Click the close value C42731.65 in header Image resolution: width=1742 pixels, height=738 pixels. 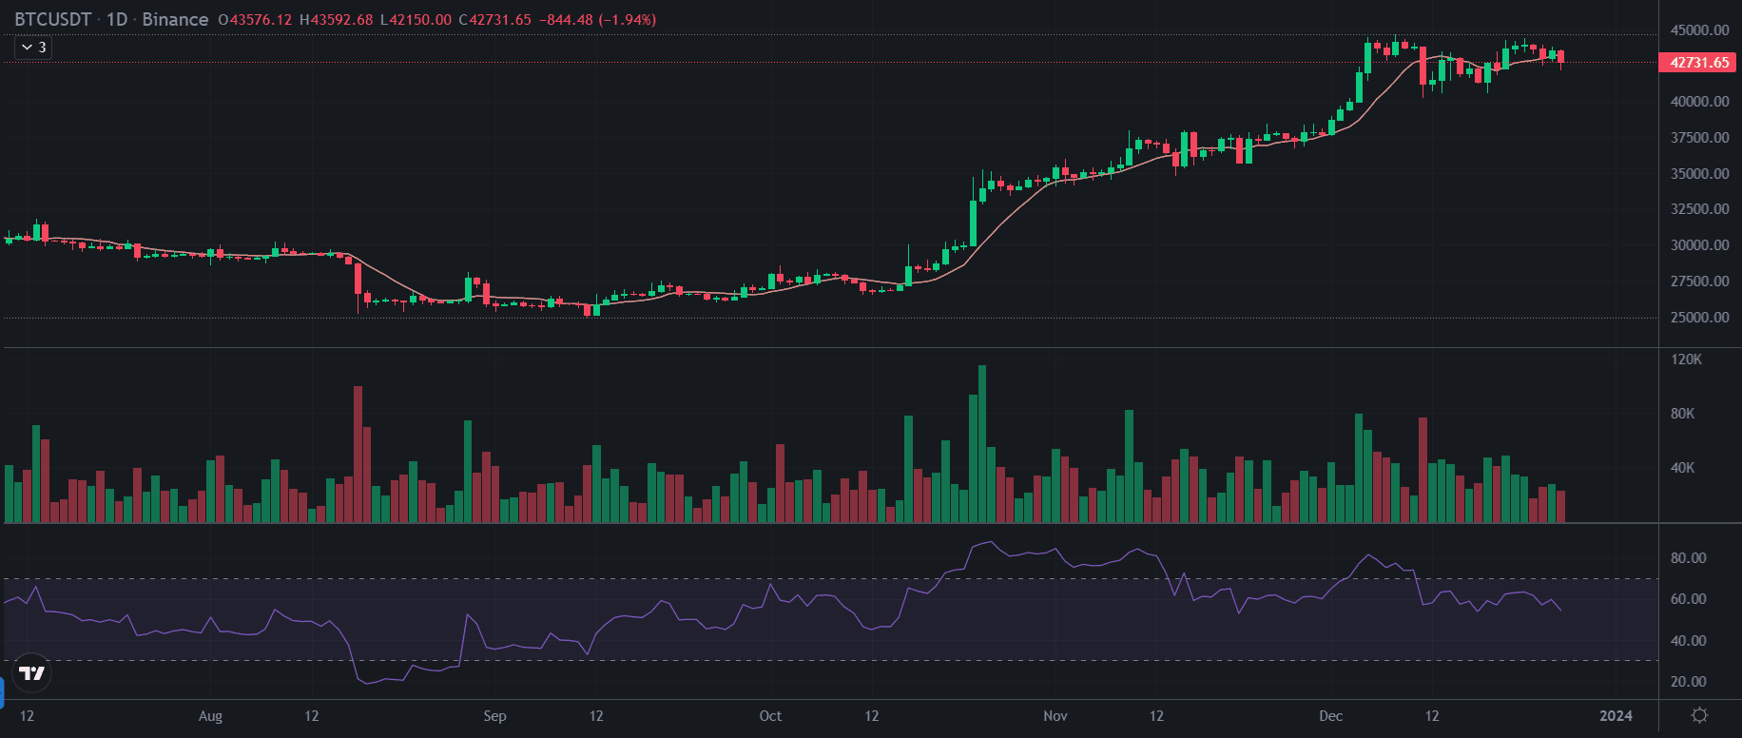pyautogui.click(x=494, y=20)
